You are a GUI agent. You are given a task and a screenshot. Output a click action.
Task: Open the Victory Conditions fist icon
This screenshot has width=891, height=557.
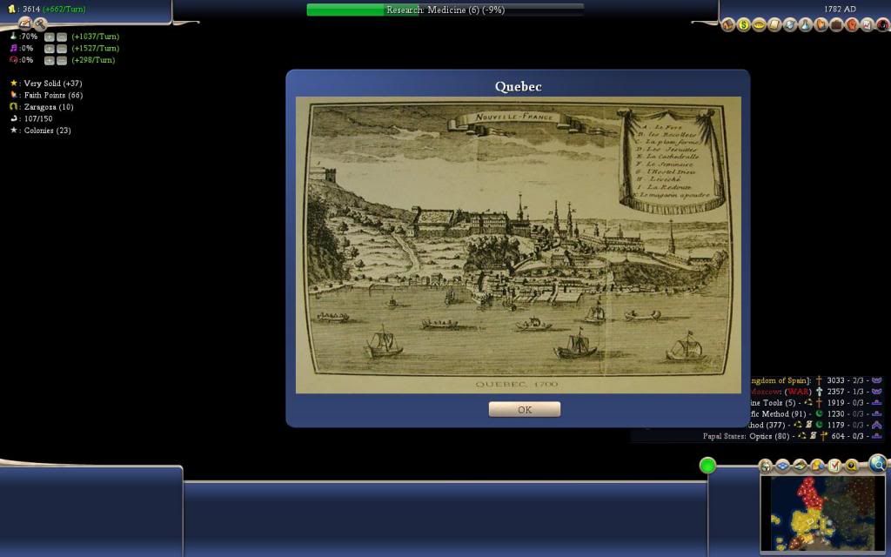click(x=850, y=24)
